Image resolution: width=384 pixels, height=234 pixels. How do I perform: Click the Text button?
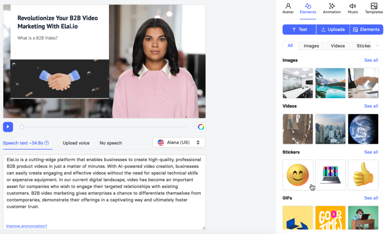pos(299,29)
